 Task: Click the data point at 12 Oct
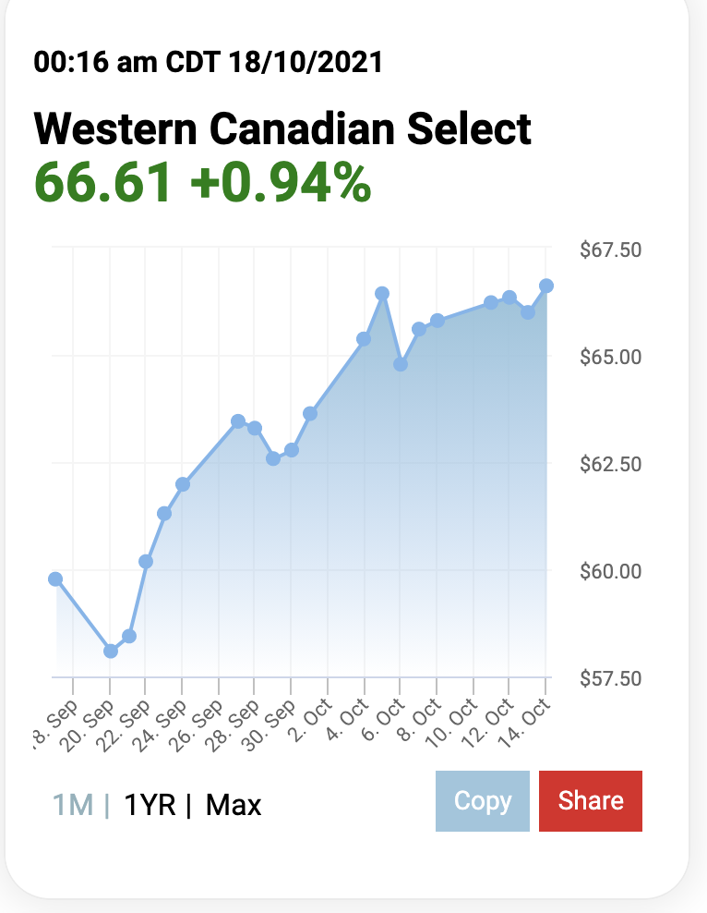(x=509, y=298)
